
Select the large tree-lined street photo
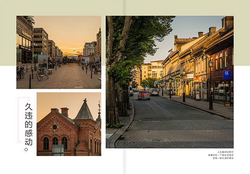(169, 82)
